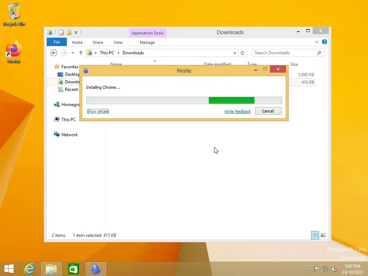Click This PC in the address breadcrumb

click(x=107, y=53)
